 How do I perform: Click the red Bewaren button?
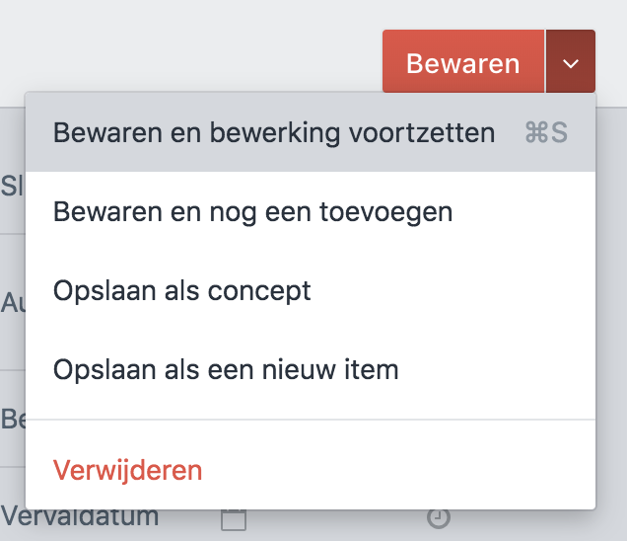[463, 61]
